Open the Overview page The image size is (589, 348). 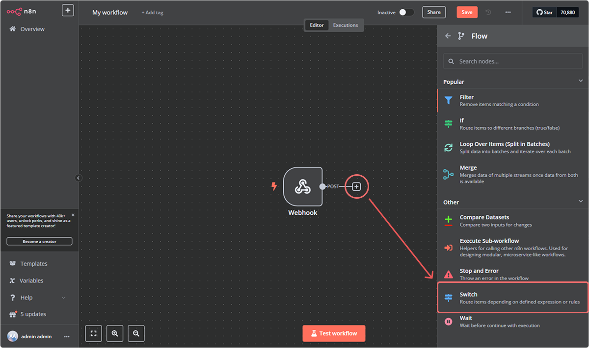pos(32,29)
